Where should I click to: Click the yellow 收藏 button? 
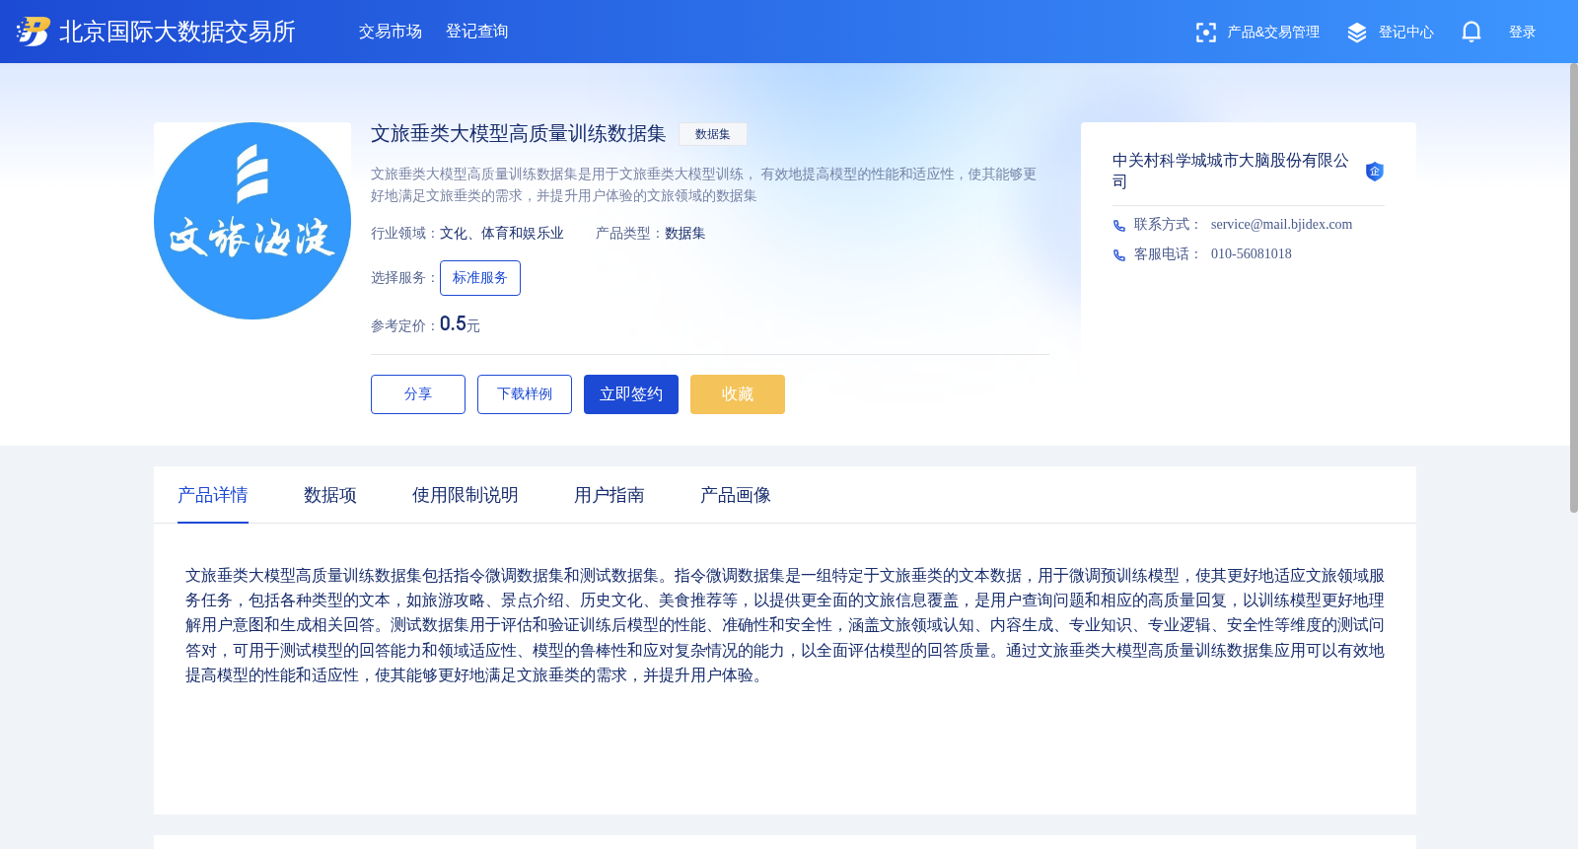(x=738, y=394)
